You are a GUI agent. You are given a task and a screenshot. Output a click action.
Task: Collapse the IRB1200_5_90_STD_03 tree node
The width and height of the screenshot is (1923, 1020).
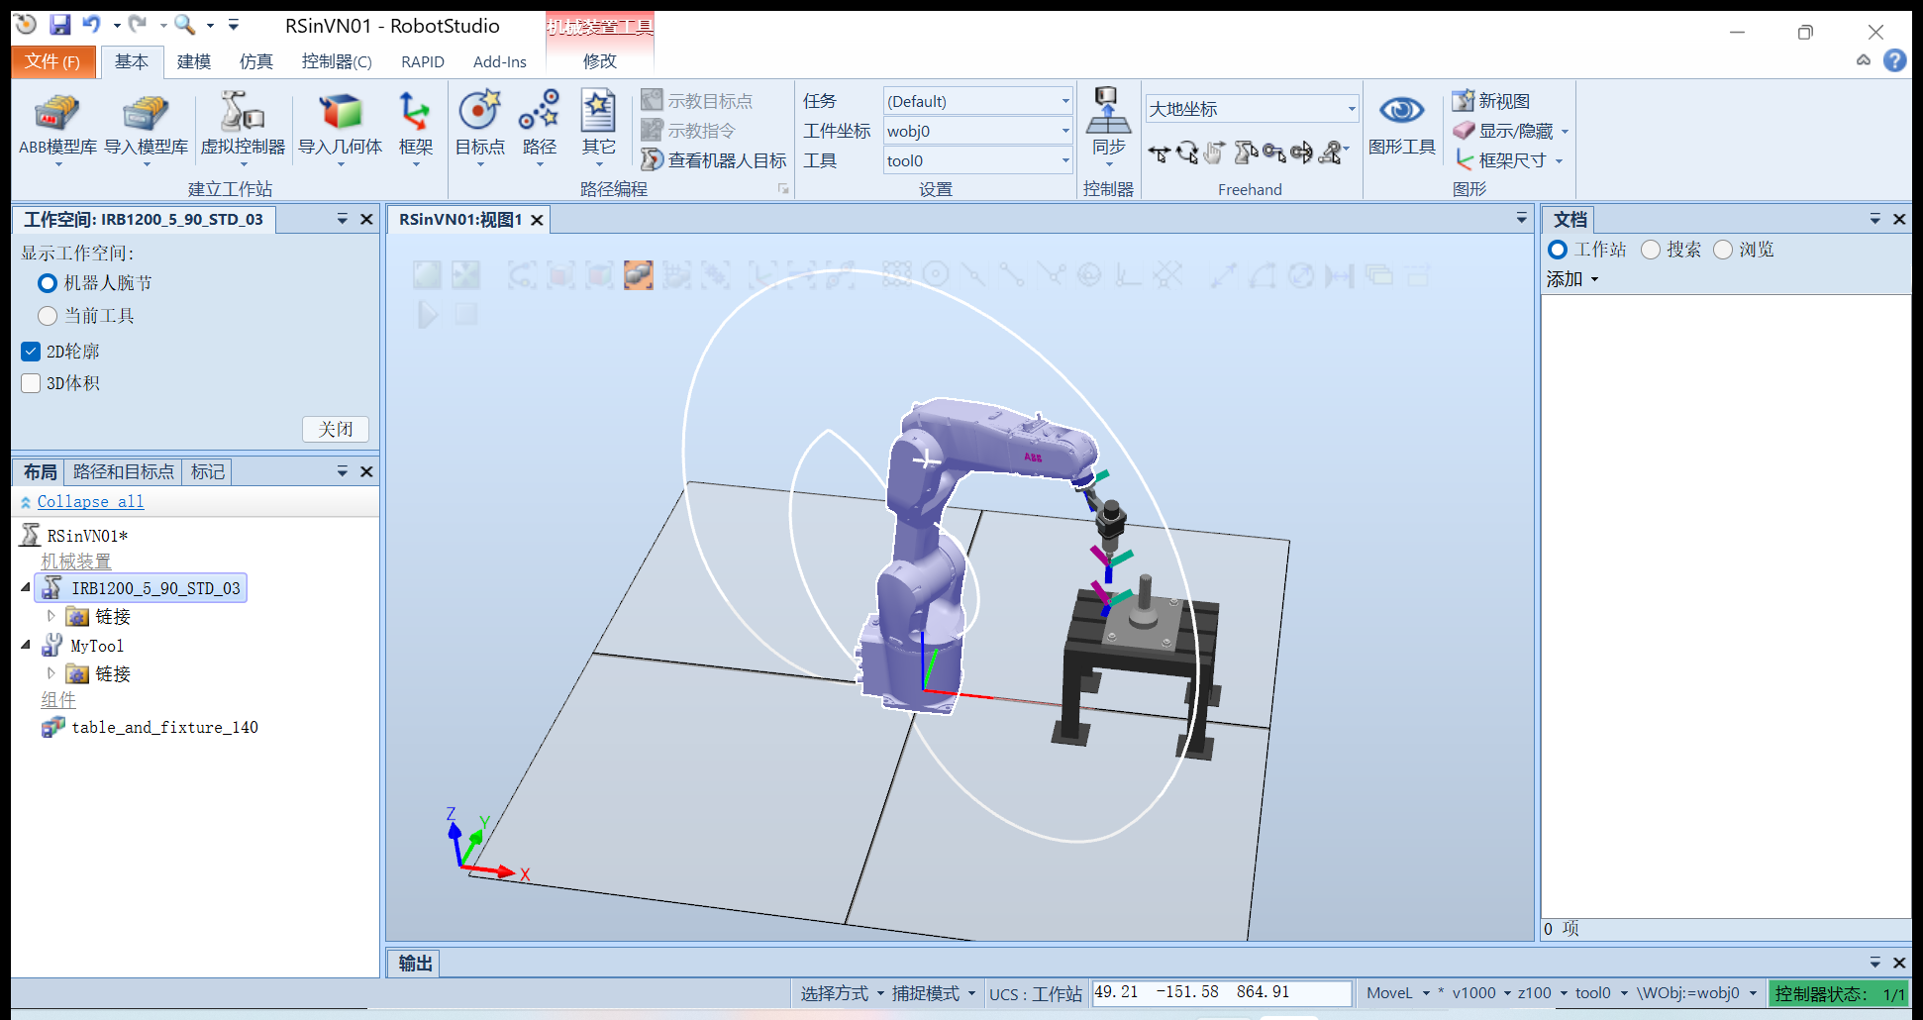pyautogui.click(x=26, y=588)
